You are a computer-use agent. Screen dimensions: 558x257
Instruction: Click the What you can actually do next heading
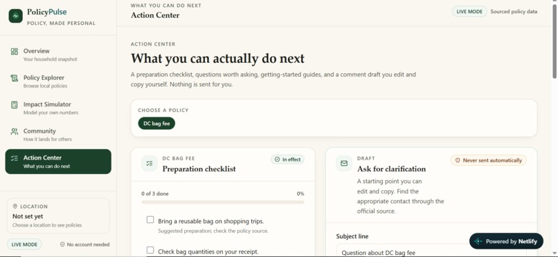pyautogui.click(x=217, y=58)
